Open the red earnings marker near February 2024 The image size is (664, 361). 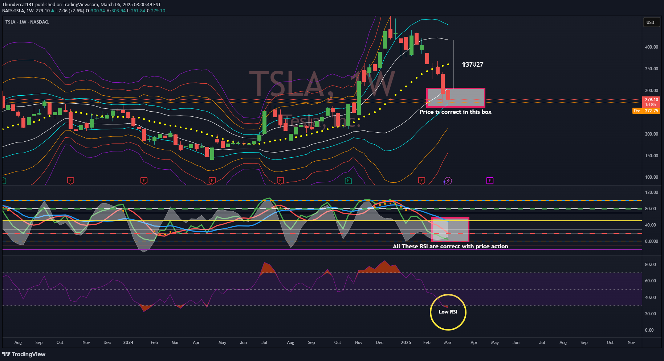pos(144,180)
